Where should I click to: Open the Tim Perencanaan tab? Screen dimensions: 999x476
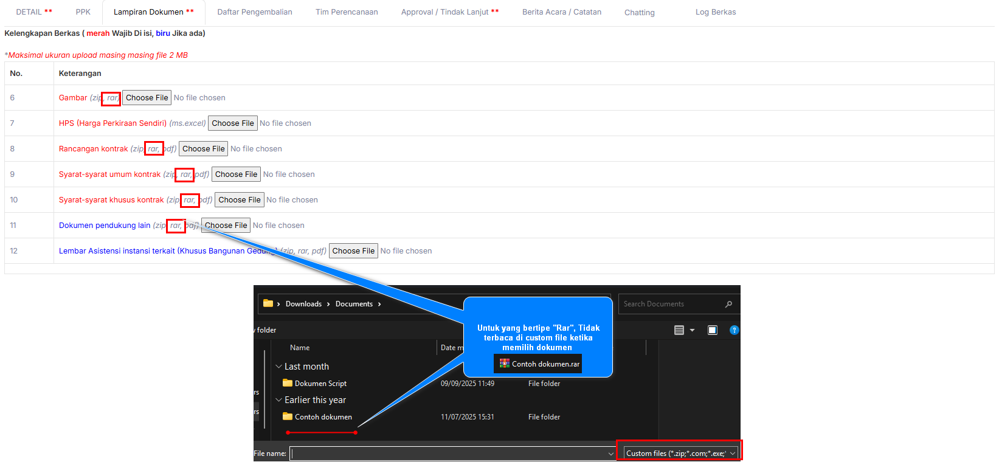tap(346, 12)
